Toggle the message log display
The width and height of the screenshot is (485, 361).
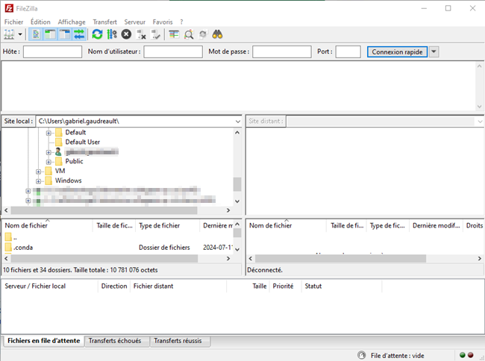coord(36,34)
